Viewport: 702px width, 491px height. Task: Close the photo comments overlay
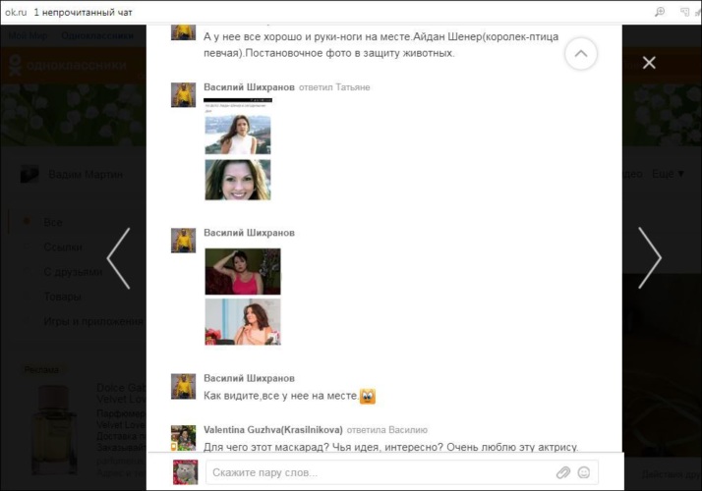pyautogui.click(x=649, y=63)
